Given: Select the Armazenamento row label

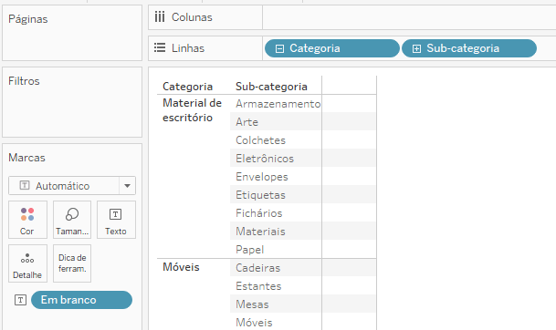Looking at the screenshot, I should click(278, 104).
